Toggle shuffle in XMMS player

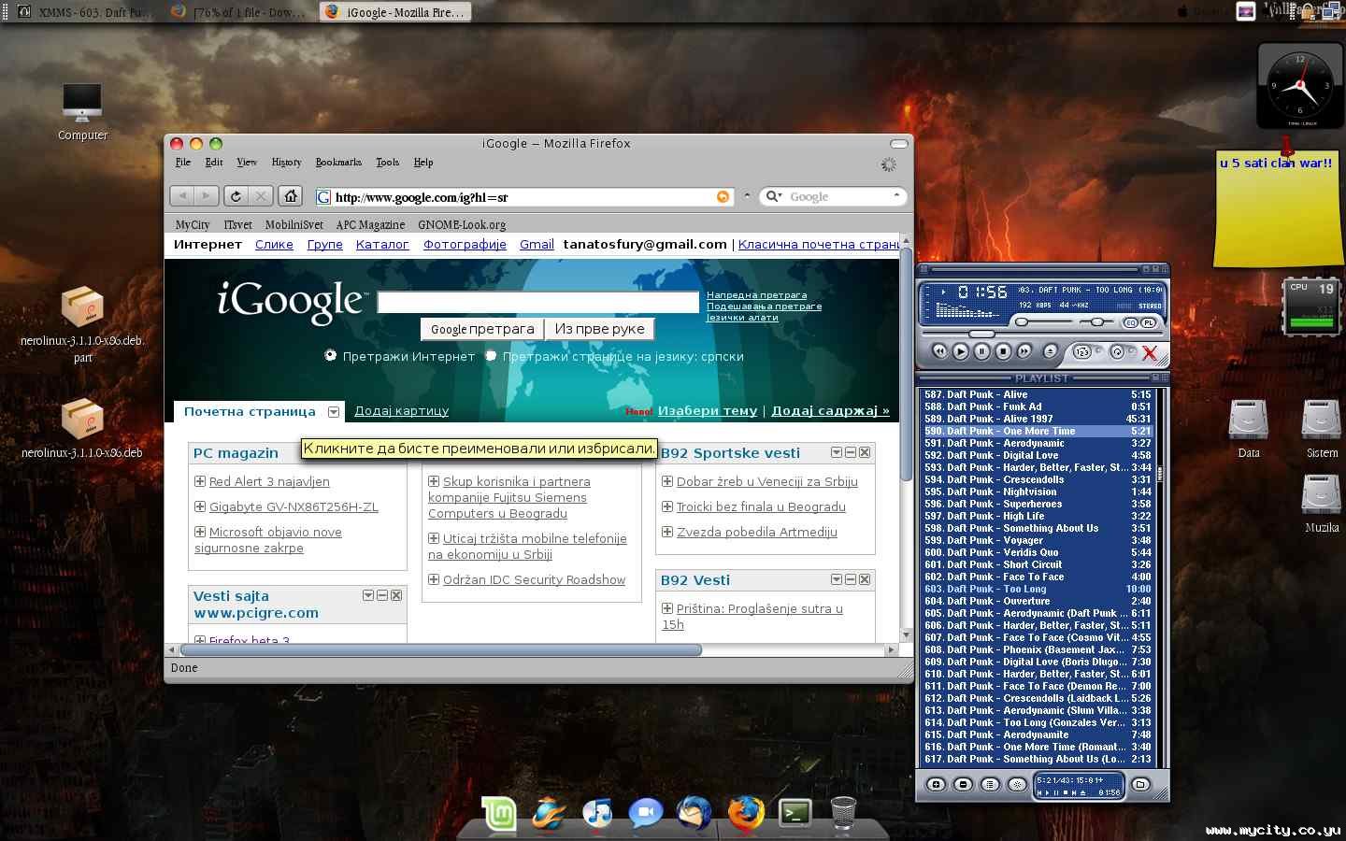tap(1082, 352)
